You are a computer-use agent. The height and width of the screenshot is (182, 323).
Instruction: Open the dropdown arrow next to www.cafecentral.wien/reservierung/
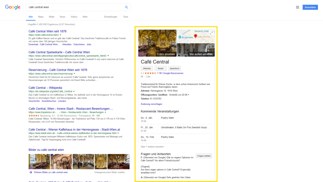(x=74, y=74)
